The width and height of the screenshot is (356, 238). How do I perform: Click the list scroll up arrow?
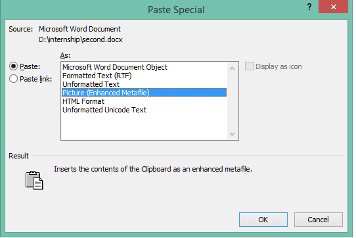232,68
